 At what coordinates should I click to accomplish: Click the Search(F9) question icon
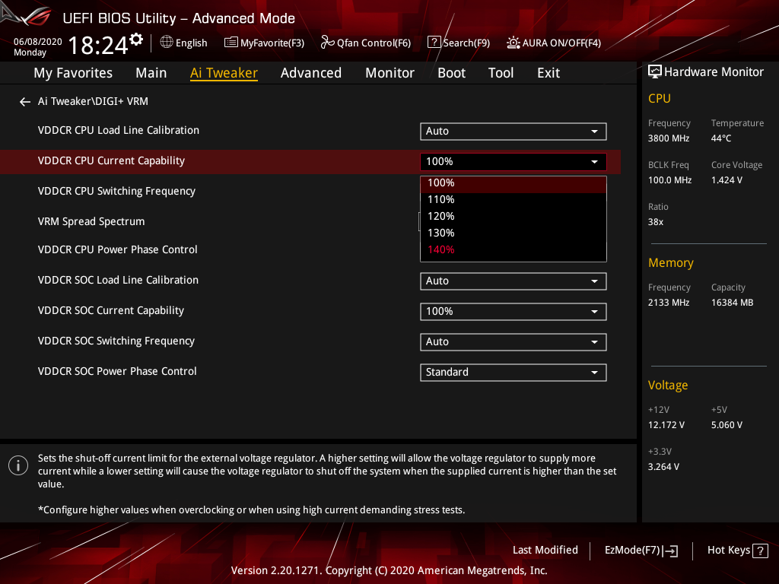click(434, 43)
